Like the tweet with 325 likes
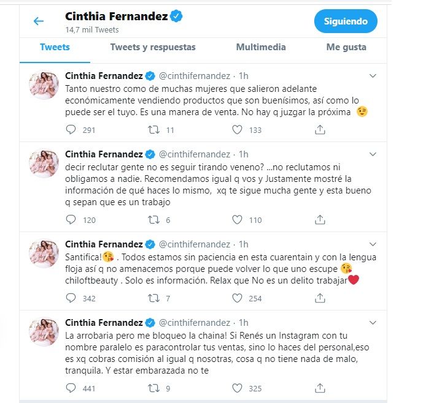This screenshot has height=403, width=445. 238,388
